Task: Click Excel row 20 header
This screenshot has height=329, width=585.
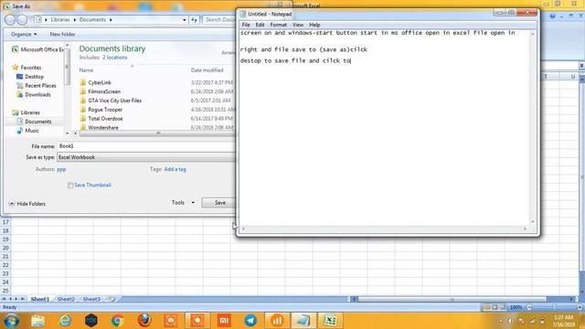Action: [5, 248]
